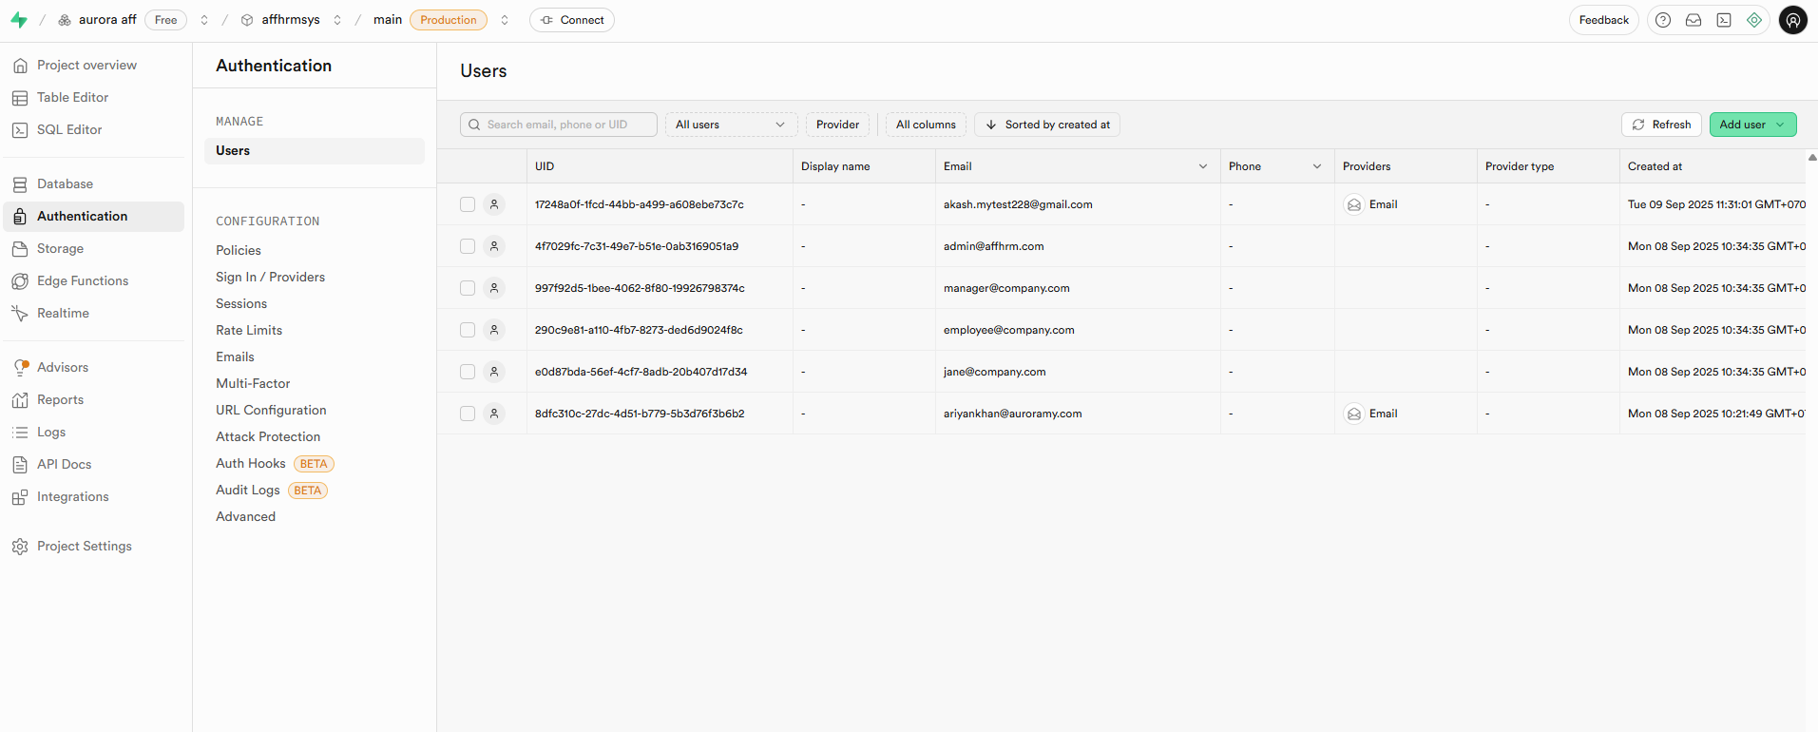1818x732 pixels.
Task: Click the Advisors lightbulb icon
Action: coord(20,368)
